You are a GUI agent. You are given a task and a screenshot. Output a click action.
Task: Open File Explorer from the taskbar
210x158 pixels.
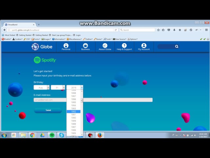pos(23,135)
